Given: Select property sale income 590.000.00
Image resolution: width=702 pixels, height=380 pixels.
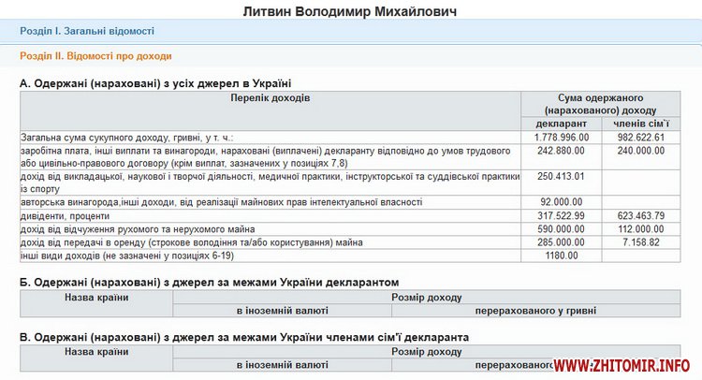Looking at the screenshot, I should click(561, 229).
